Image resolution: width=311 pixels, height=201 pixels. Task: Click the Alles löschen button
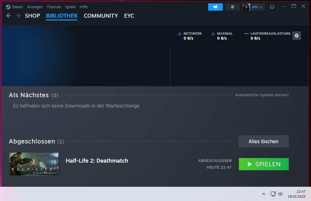264,142
